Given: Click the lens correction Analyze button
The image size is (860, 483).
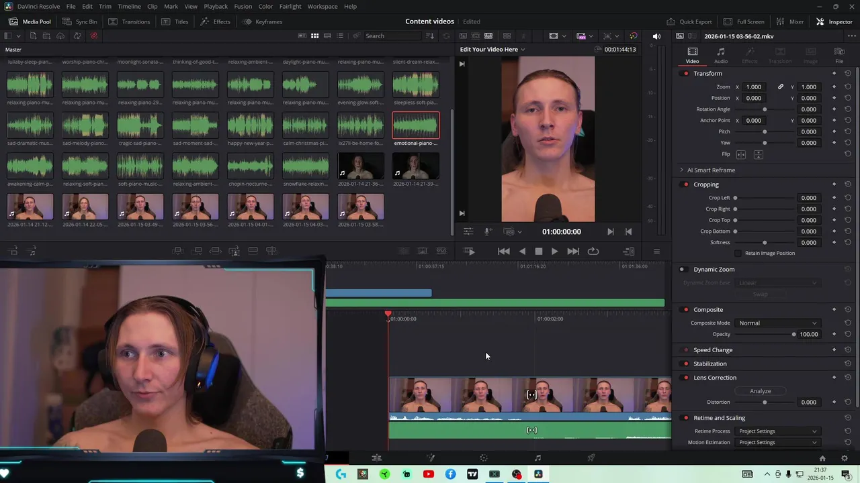Looking at the screenshot, I should click(x=760, y=391).
